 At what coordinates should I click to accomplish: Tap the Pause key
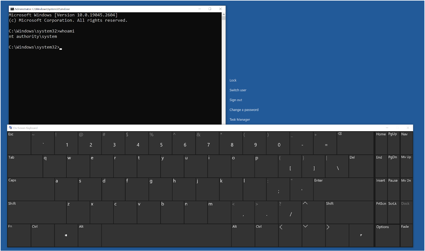[x=394, y=189]
